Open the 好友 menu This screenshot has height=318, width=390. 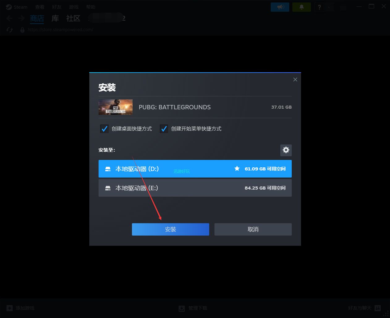click(57, 7)
